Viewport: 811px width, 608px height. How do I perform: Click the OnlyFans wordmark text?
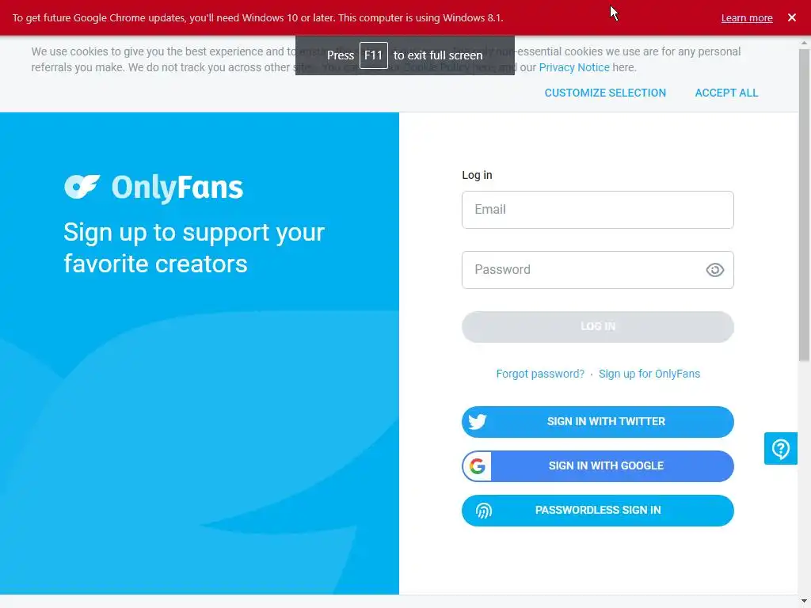(177, 188)
